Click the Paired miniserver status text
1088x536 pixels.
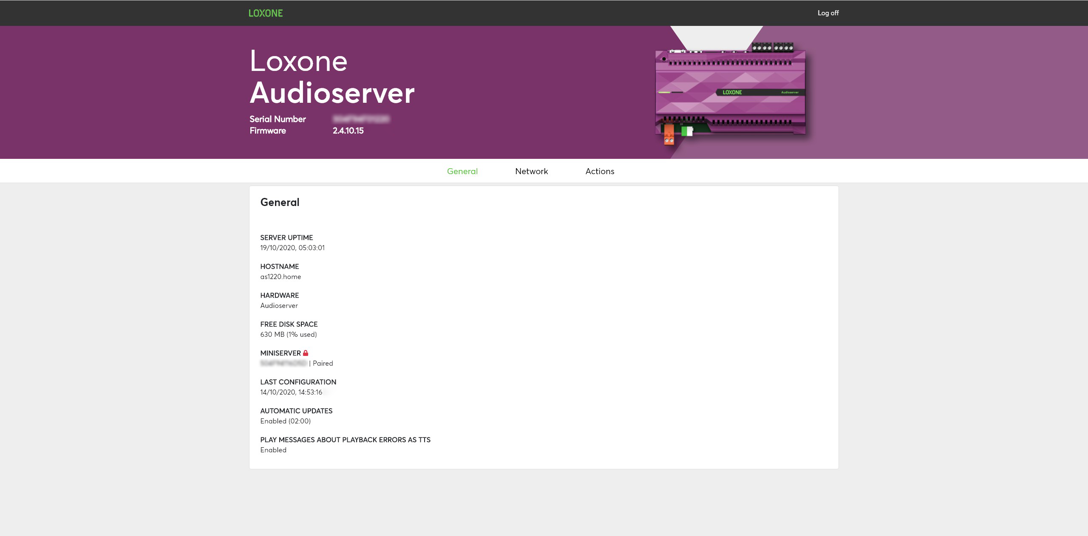point(323,364)
